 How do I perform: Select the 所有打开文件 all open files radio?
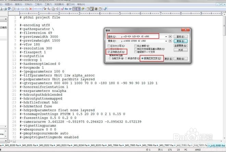point(142,58)
